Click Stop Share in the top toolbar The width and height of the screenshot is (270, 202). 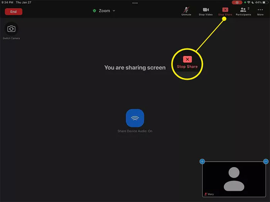tap(225, 11)
